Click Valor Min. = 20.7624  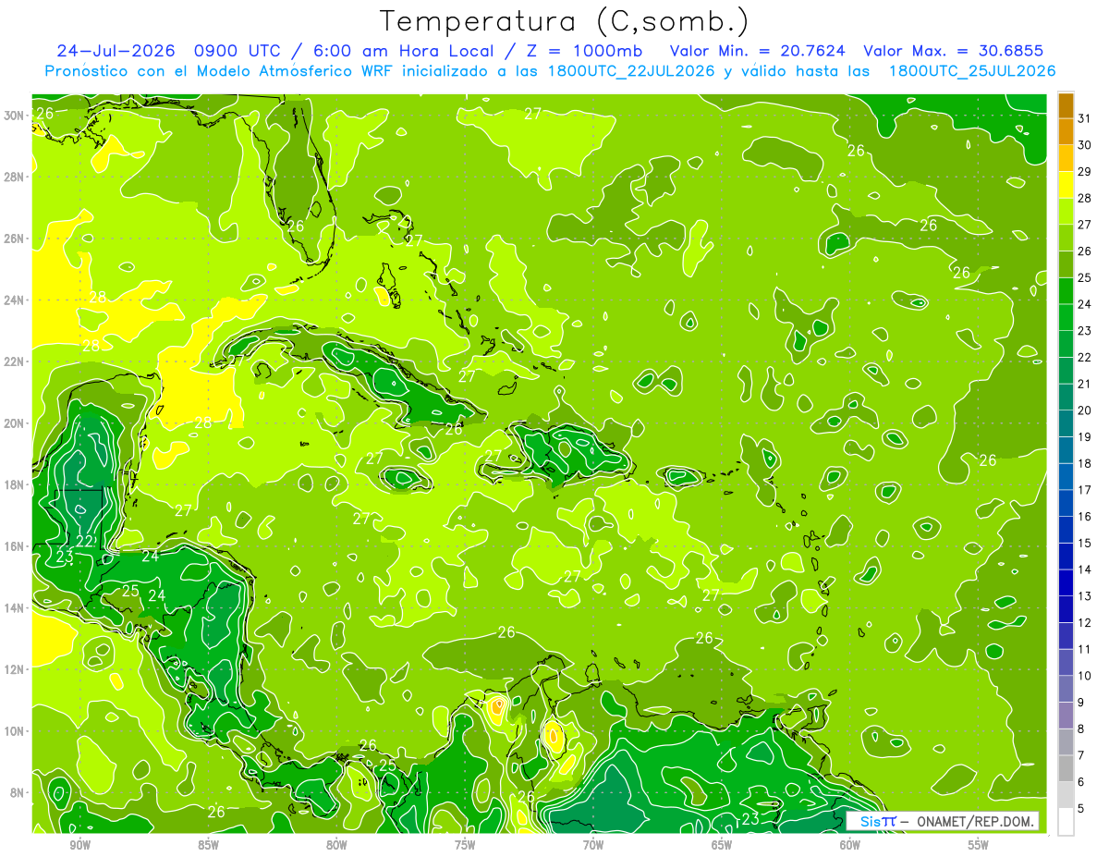757,51
